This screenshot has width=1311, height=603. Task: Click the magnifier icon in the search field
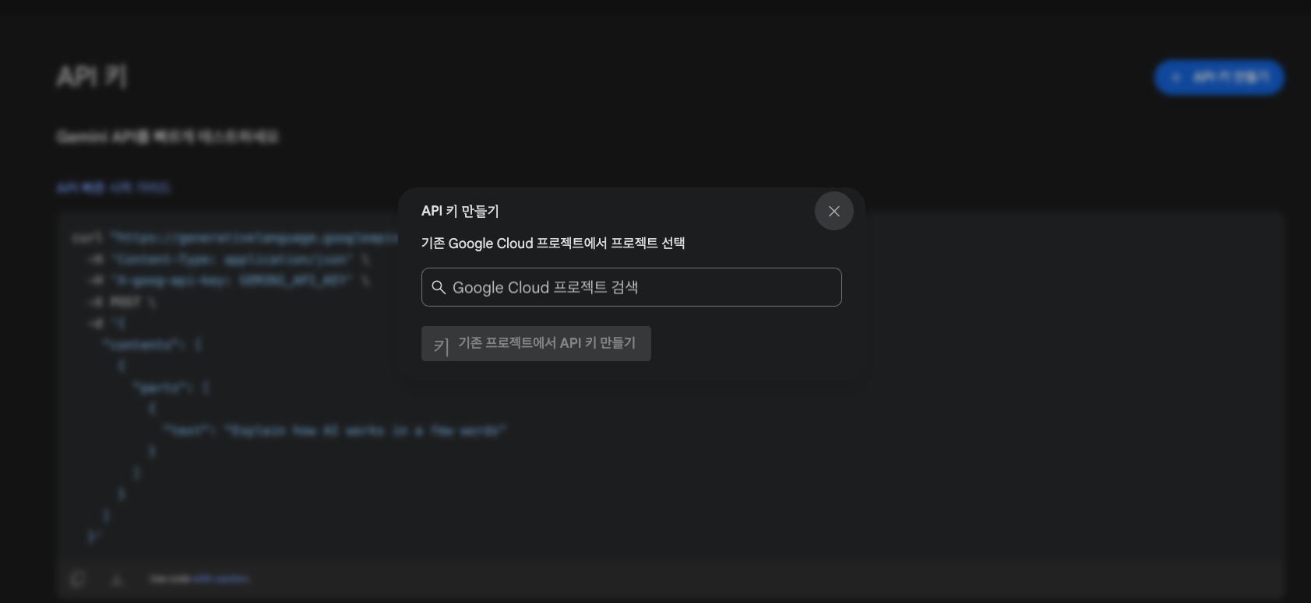click(x=439, y=288)
